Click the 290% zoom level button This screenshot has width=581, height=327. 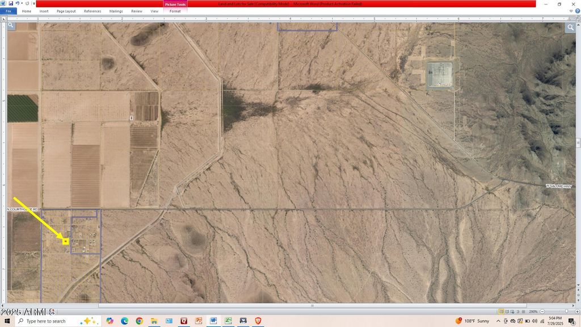coord(533,311)
